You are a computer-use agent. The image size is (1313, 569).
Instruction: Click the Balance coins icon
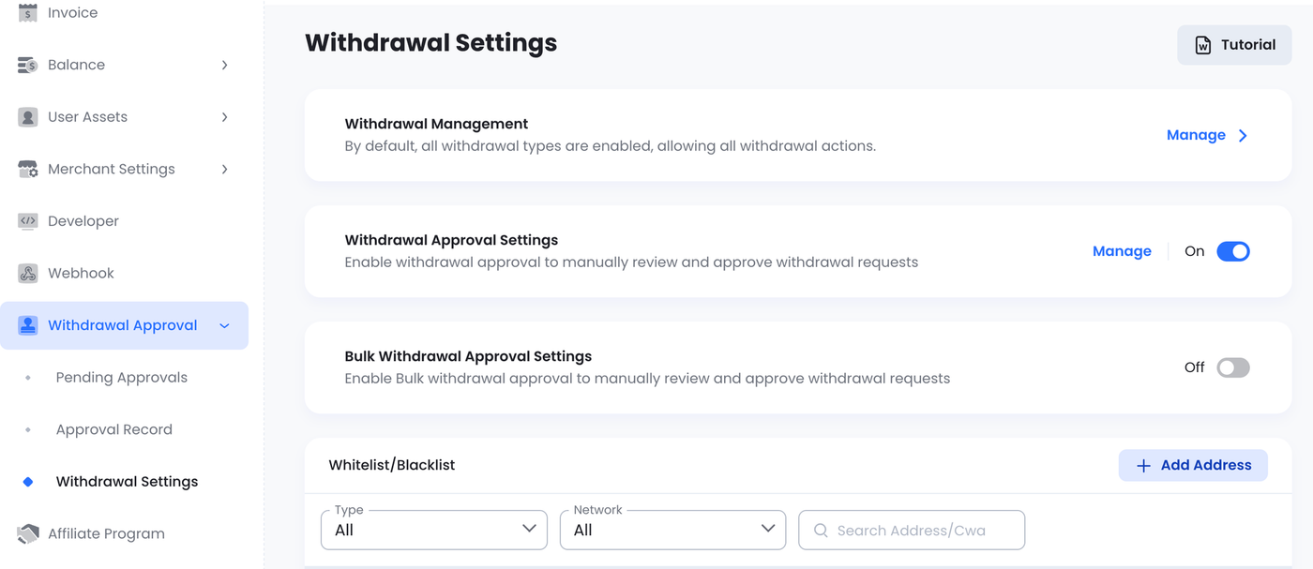click(x=28, y=65)
